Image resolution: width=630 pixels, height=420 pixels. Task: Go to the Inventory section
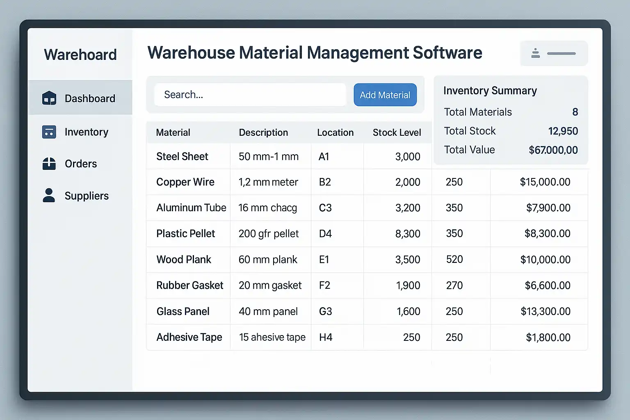tap(87, 132)
